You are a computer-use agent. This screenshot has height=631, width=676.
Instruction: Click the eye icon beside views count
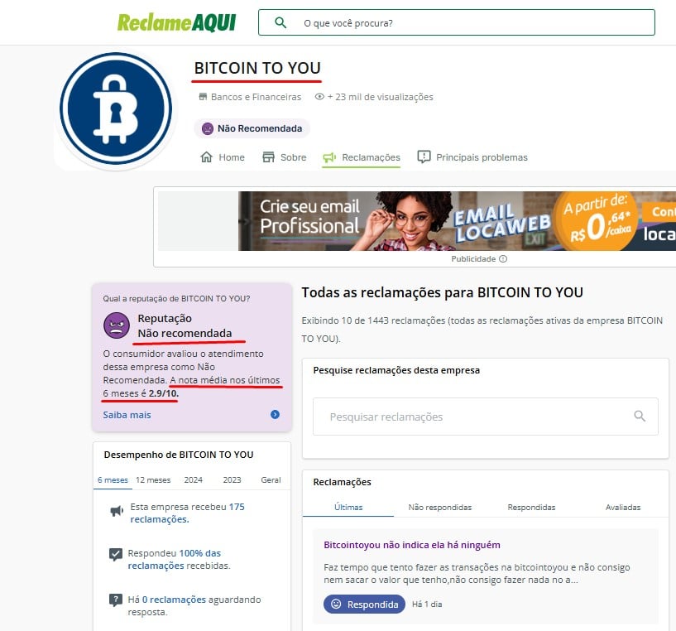319,97
